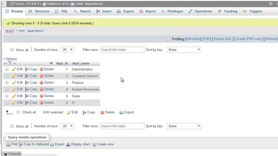Open the lower Sort by key dropdown

[184, 126]
